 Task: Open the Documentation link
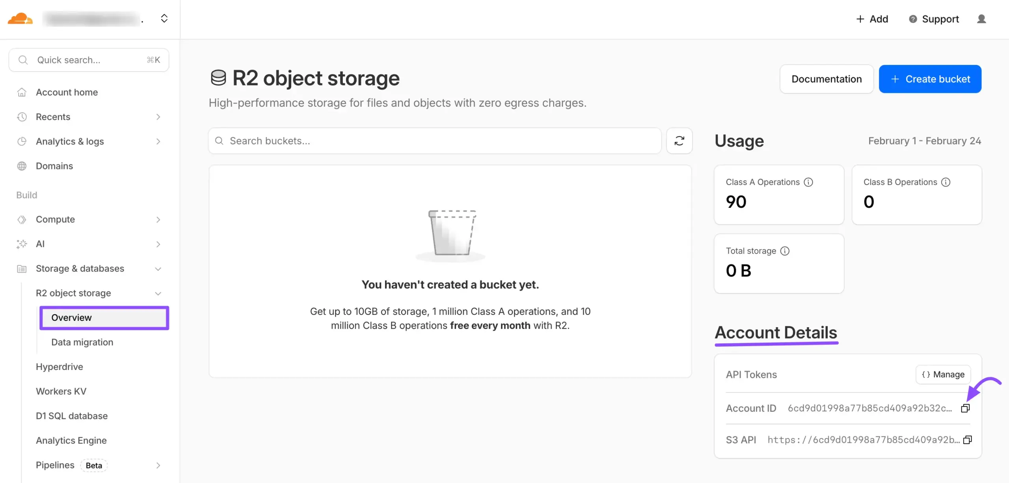[827, 79]
